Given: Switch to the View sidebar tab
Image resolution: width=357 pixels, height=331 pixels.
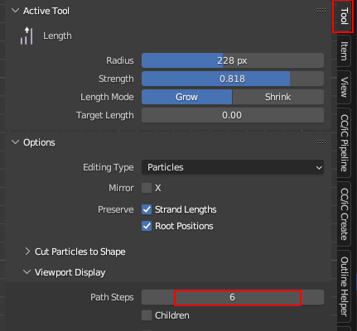Looking at the screenshot, I should 344,87.
